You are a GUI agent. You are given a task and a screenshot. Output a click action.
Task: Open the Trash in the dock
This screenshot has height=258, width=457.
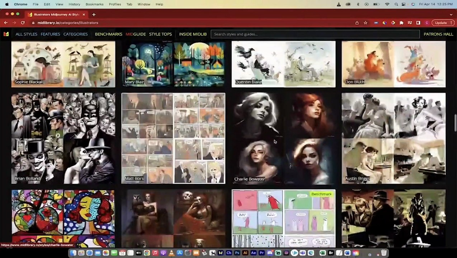(383, 253)
